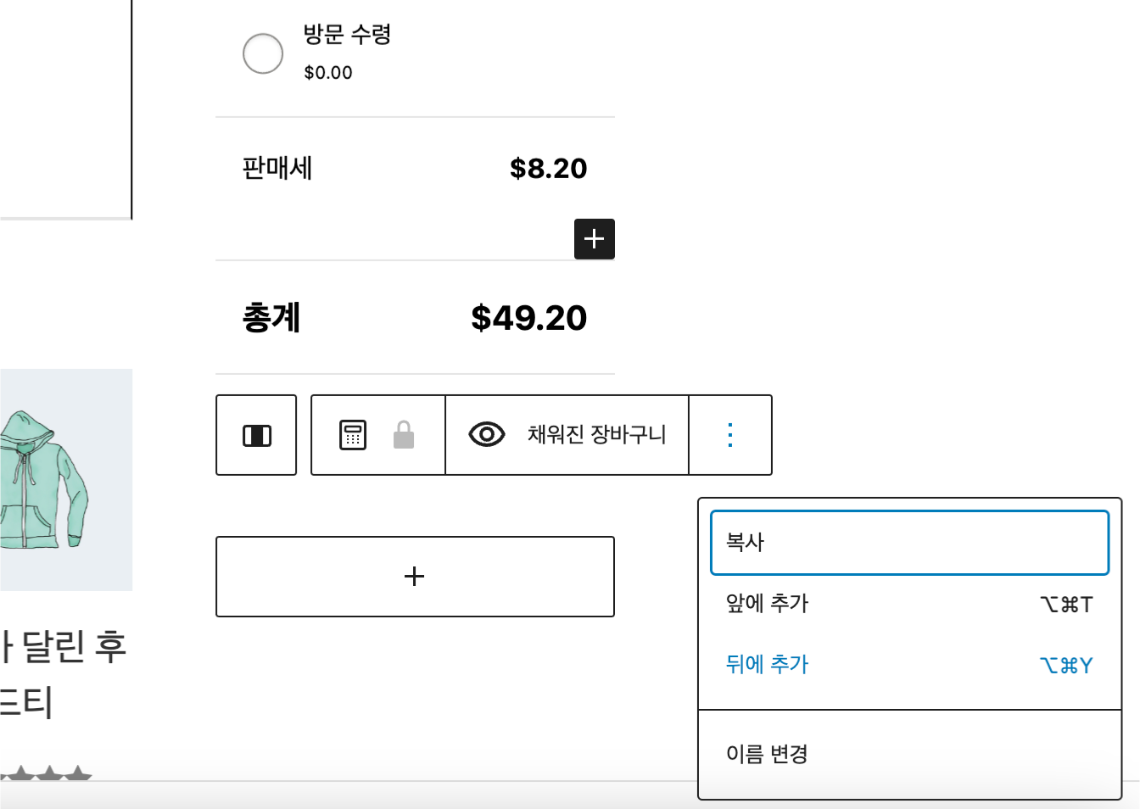Click the product star rating
This screenshot has width=1140, height=809.
pos(46,773)
